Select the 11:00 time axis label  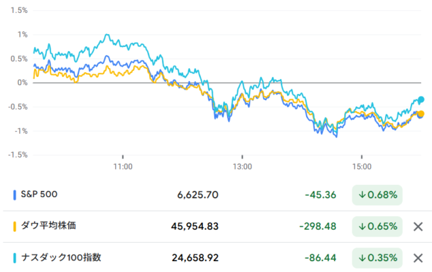pyautogui.click(x=122, y=166)
